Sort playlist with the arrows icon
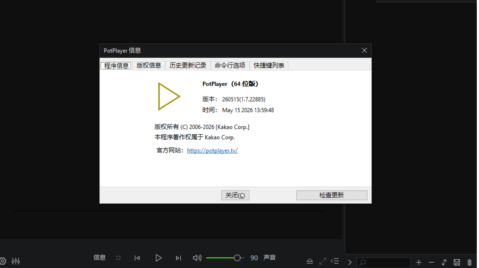 click(444, 262)
